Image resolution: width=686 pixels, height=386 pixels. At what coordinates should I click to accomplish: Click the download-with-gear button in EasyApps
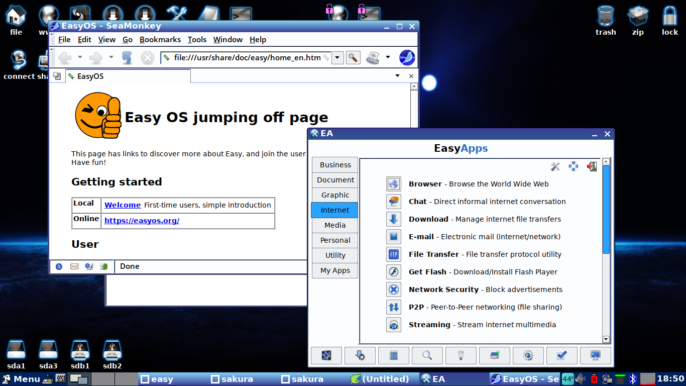[x=360, y=355]
